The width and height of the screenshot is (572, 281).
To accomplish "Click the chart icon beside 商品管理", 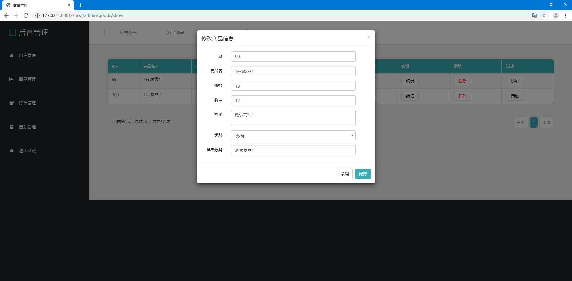I will [x=12, y=79].
